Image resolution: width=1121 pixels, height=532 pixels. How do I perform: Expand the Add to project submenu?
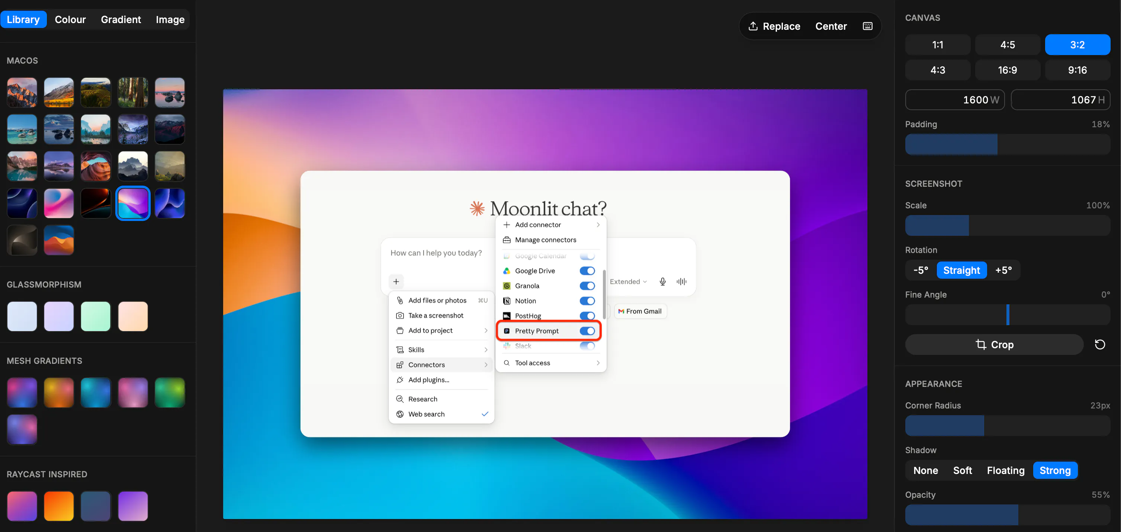pos(442,330)
